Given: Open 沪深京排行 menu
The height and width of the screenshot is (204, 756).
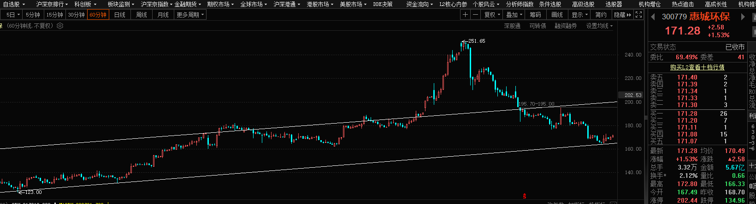Looking at the screenshot, I should pyautogui.click(x=52, y=4).
